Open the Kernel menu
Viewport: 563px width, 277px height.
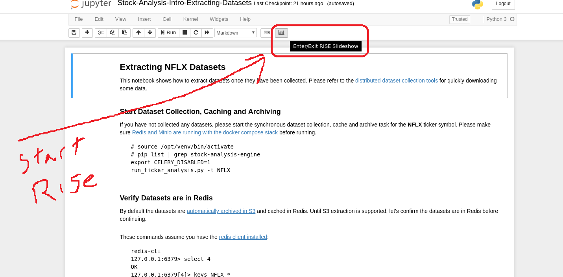click(190, 19)
